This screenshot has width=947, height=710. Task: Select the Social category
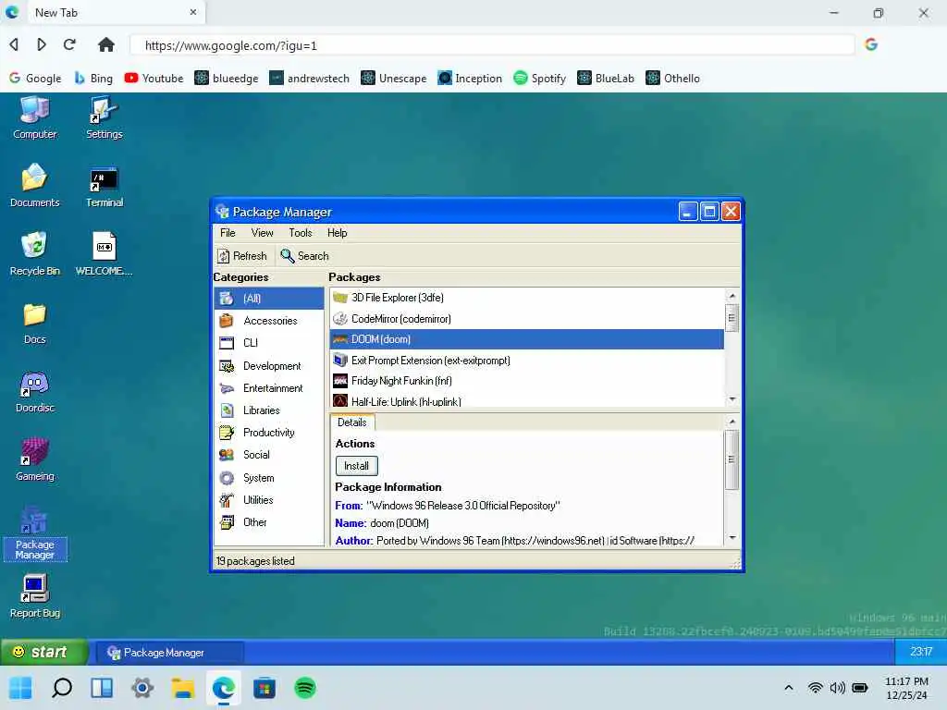[269, 455]
